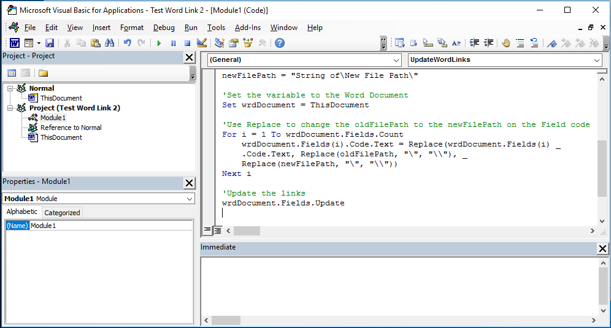Click the code window vertical scrollbar thumb
Image resolution: width=611 pixels, height=328 pixels.
602,168
